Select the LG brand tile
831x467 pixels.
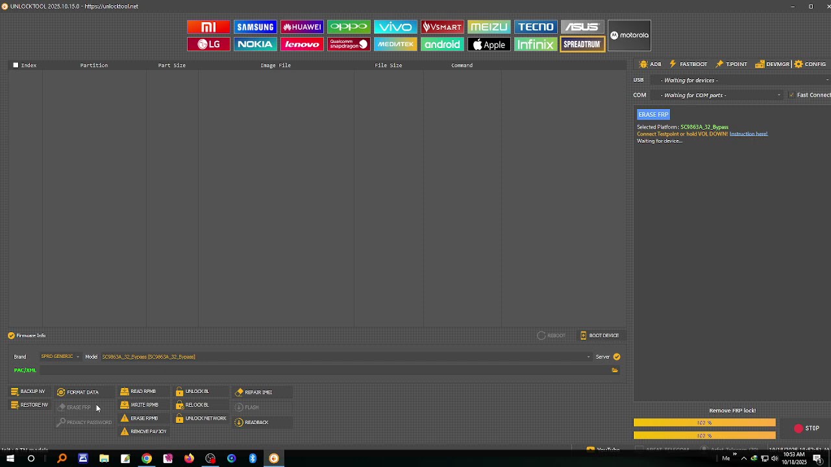click(x=208, y=44)
